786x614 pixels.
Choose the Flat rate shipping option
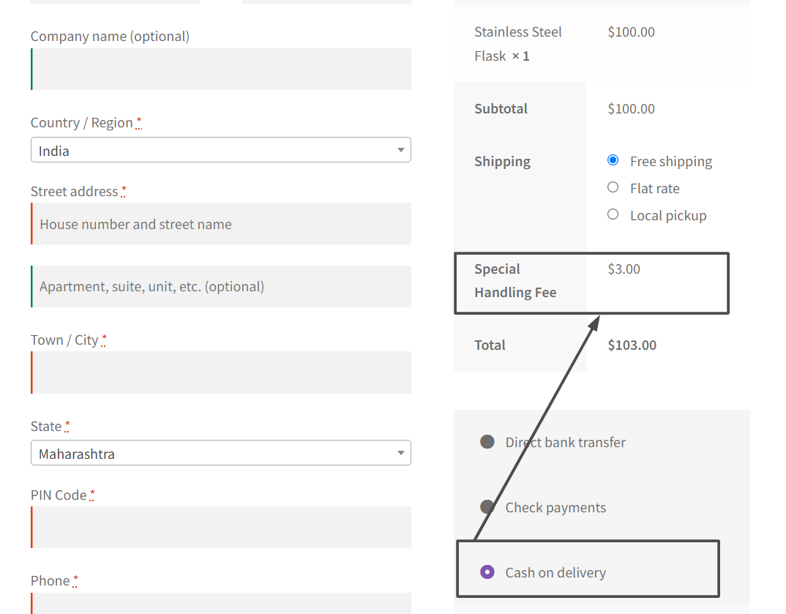(613, 187)
